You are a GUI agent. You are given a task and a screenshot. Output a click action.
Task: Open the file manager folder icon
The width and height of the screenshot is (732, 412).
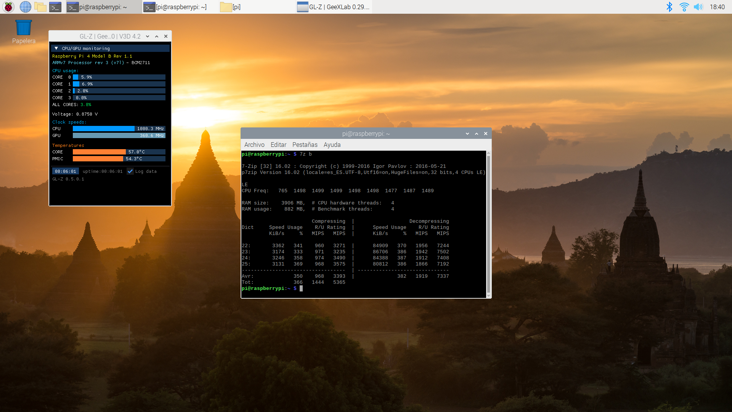40,7
